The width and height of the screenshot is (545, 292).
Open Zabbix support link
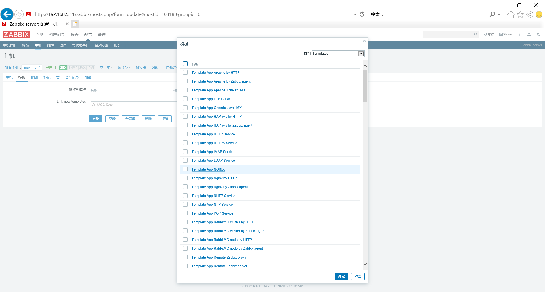click(489, 34)
